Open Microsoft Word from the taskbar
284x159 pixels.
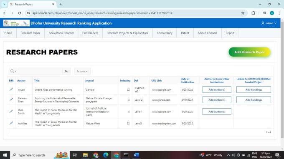tap(136, 155)
